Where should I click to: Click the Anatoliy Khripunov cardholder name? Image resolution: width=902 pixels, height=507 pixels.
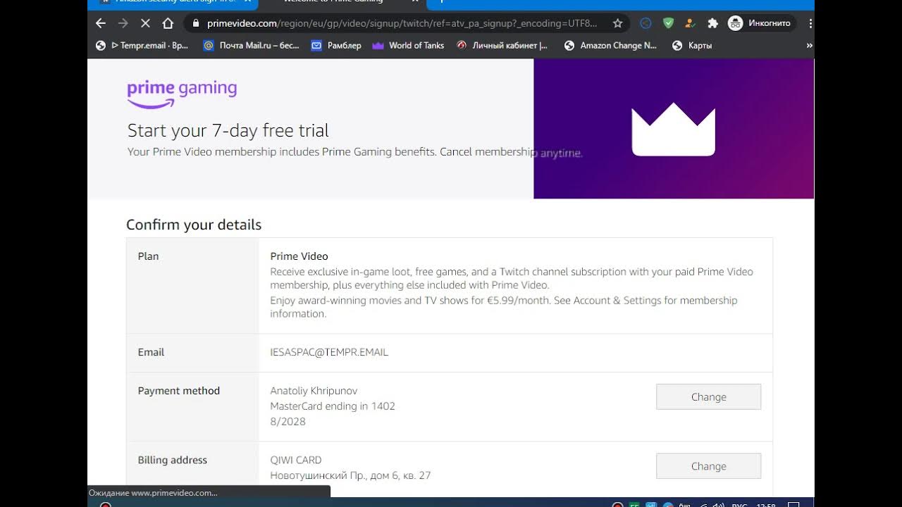click(x=314, y=391)
